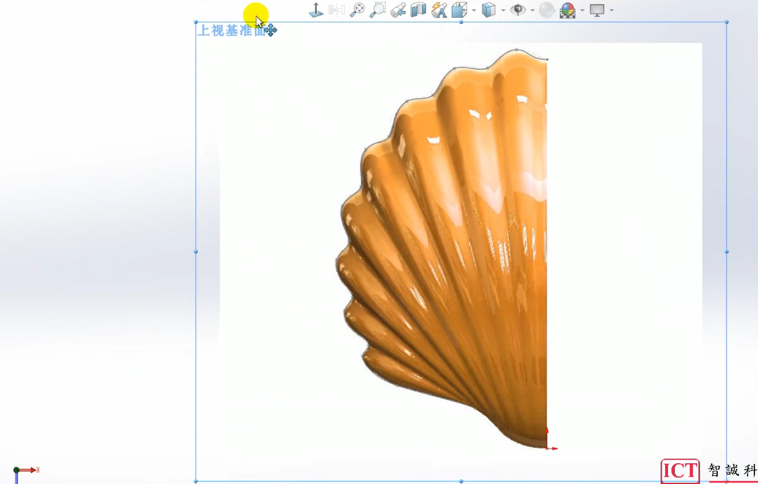Open the Edit Appearance tool
758x484 pixels.
(x=547, y=10)
